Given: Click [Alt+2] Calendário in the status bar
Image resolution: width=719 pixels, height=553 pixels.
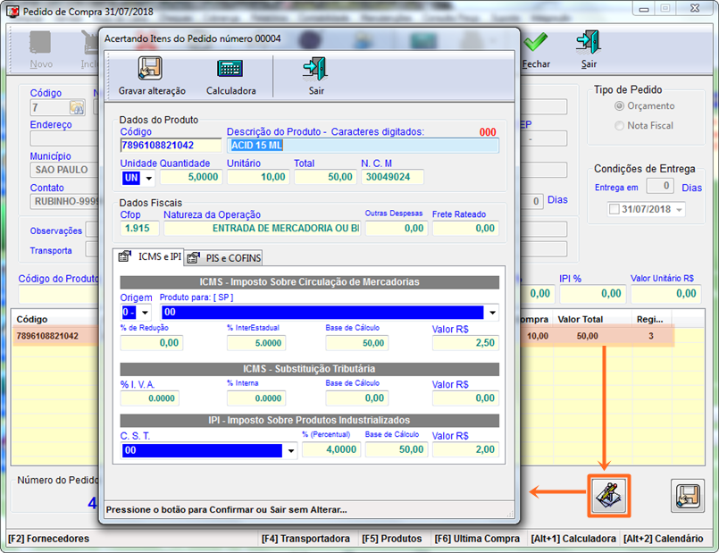Looking at the screenshot, I should [x=663, y=539].
